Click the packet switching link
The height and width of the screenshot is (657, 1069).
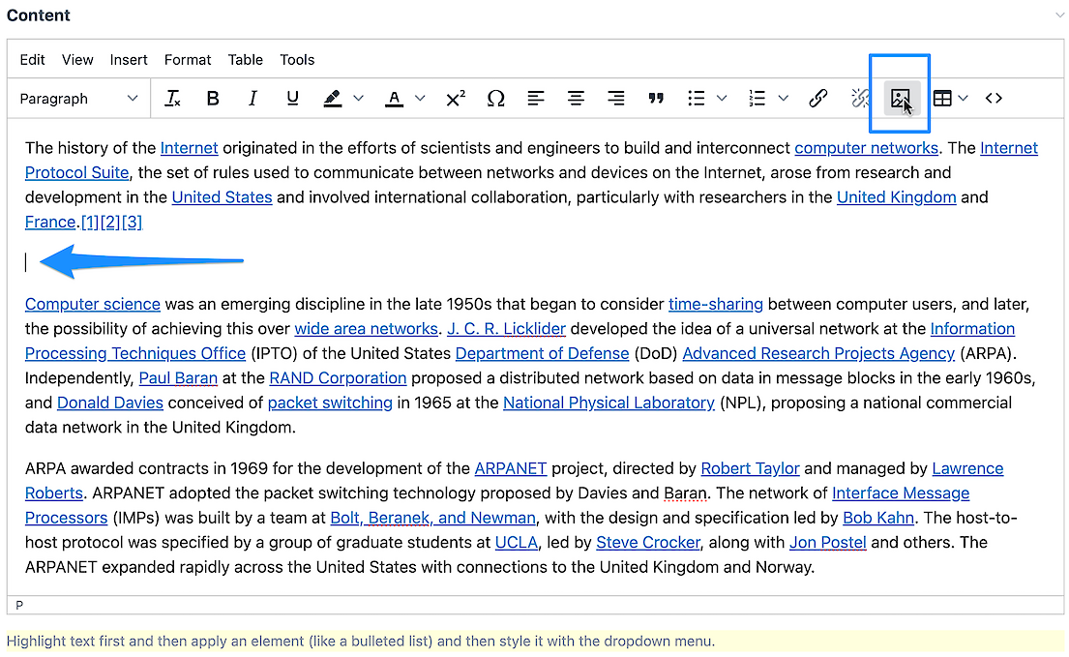pyautogui.click(x=330, y=403)
